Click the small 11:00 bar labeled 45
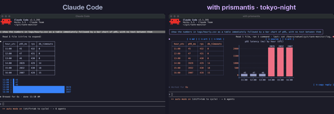Image resolution: width=334 pixels, height=114 pixels. point(244,75)
